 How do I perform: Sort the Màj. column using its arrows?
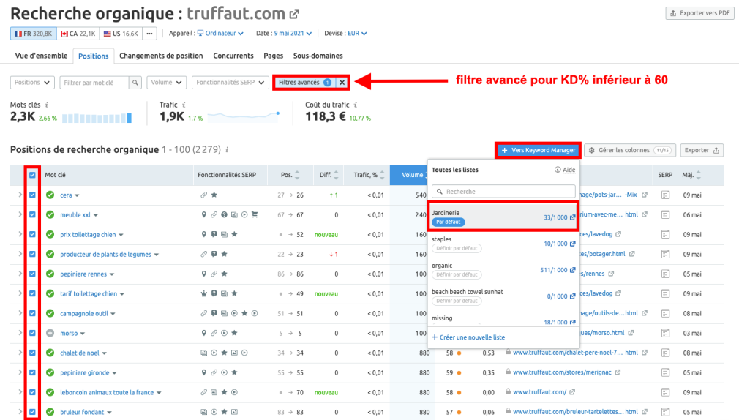(x=699, y=175)
